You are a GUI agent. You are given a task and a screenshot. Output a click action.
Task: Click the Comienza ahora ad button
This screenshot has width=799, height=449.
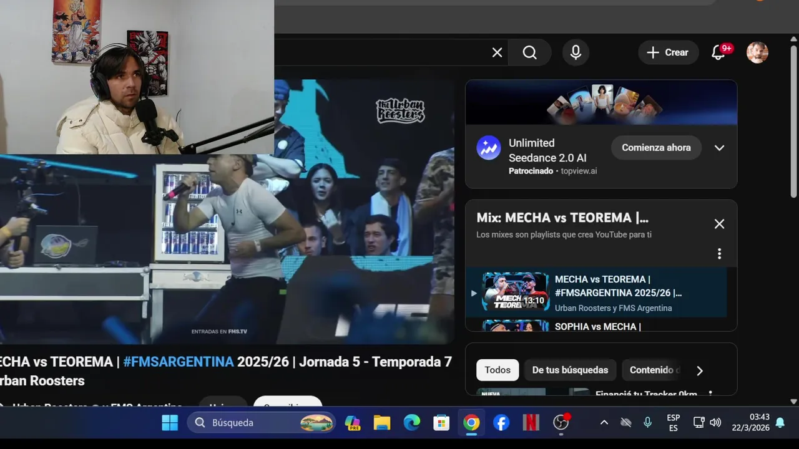656,148
